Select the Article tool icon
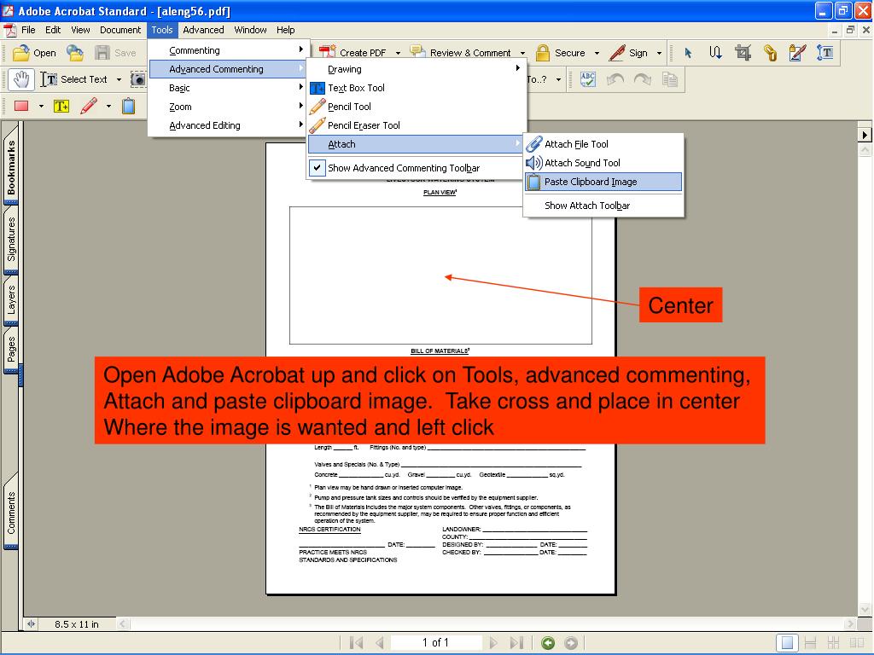 [x=716, y=53]
